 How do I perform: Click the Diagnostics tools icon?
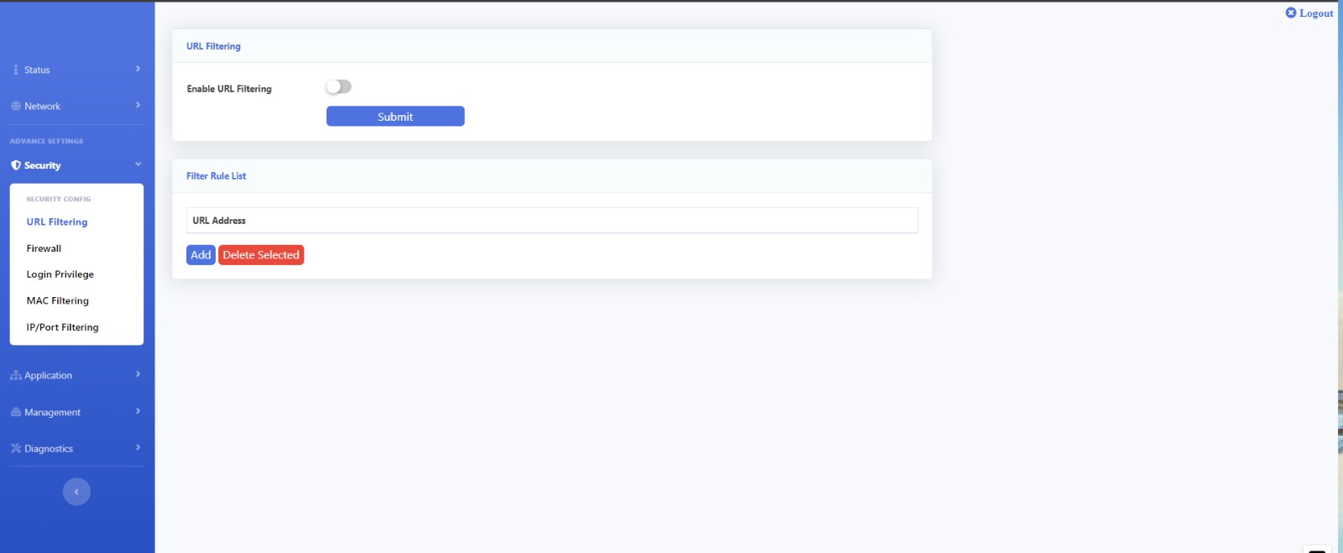click(x=16, y=449)
